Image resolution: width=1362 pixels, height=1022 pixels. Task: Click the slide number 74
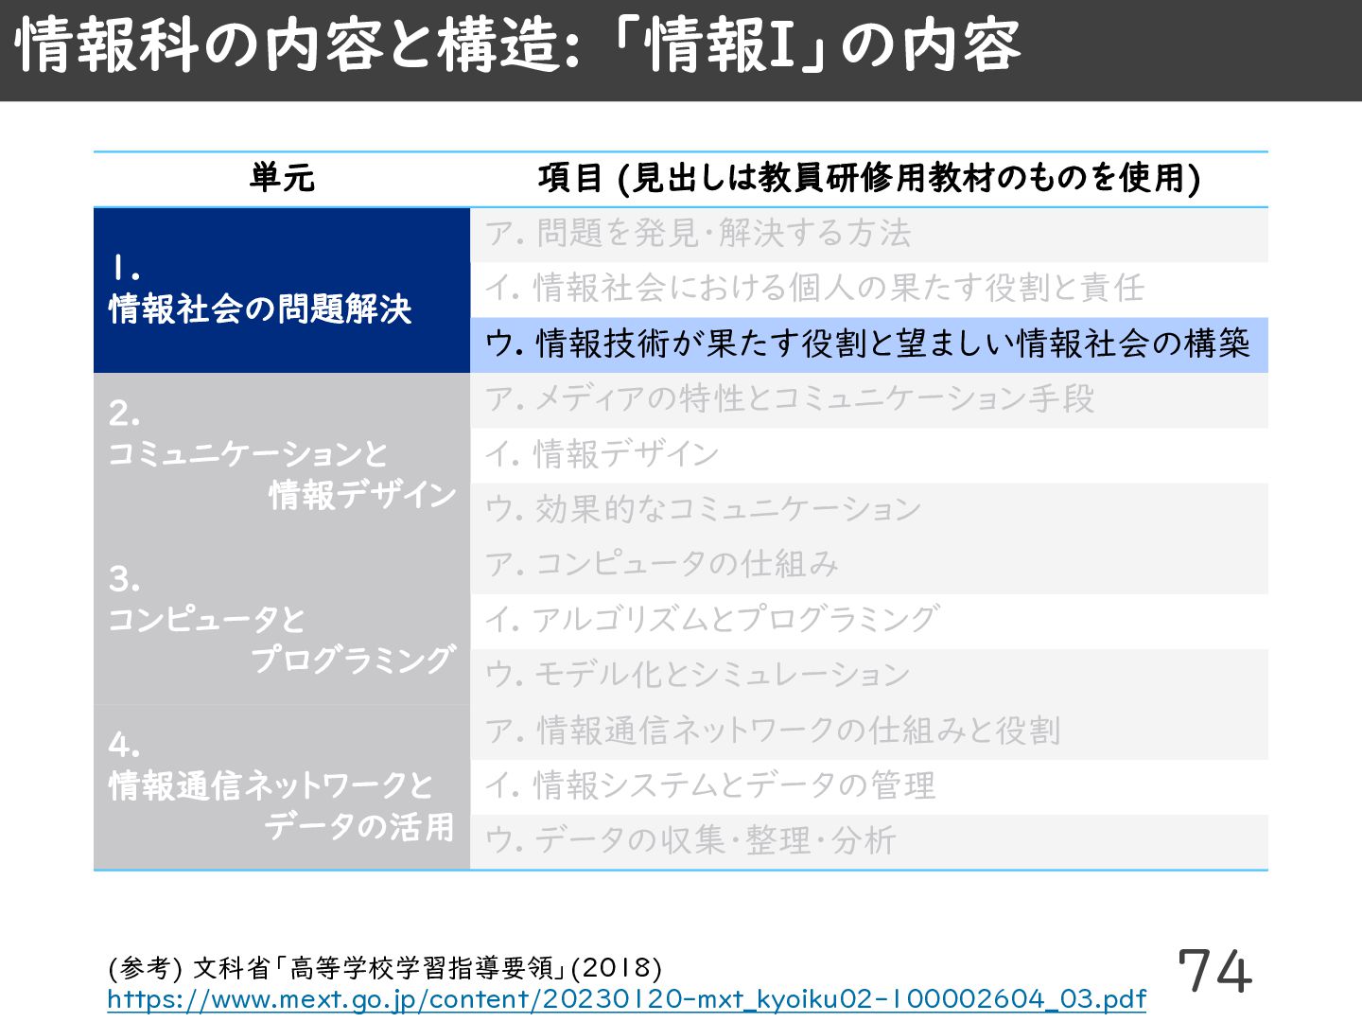(1215, 971)
